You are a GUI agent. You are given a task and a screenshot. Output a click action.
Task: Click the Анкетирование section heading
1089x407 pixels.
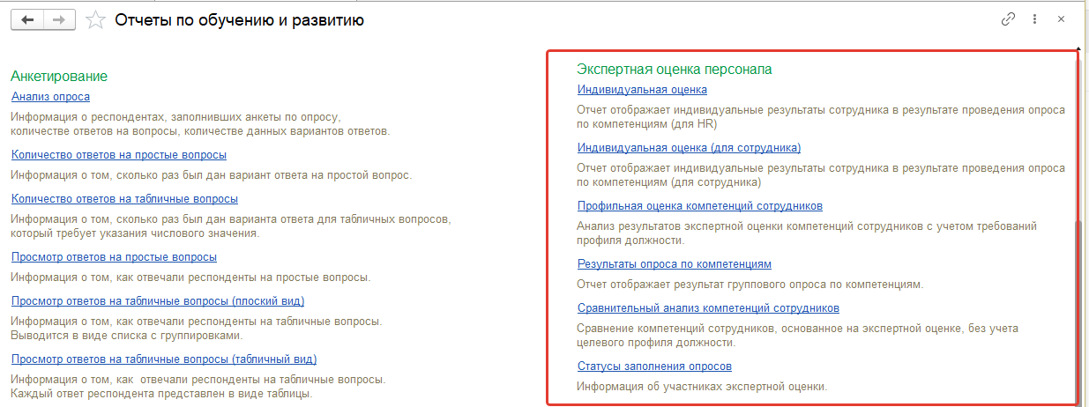click(x=59, y=77)
